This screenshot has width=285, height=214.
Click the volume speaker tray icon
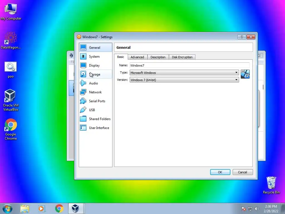(x=257, y=209)
